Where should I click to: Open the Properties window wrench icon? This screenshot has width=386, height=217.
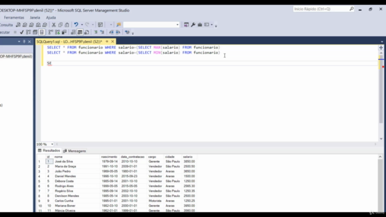tap(193, 25)
